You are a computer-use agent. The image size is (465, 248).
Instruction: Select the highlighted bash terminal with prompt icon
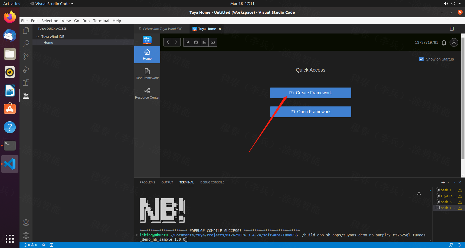449,208
